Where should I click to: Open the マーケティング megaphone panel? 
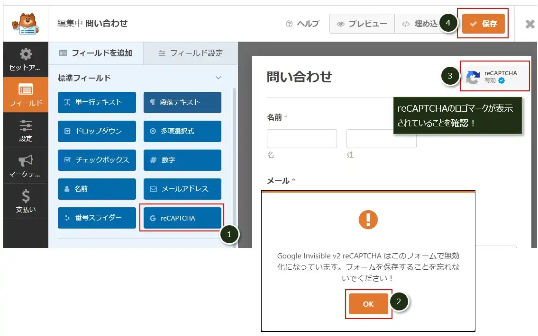click(26, 166)
